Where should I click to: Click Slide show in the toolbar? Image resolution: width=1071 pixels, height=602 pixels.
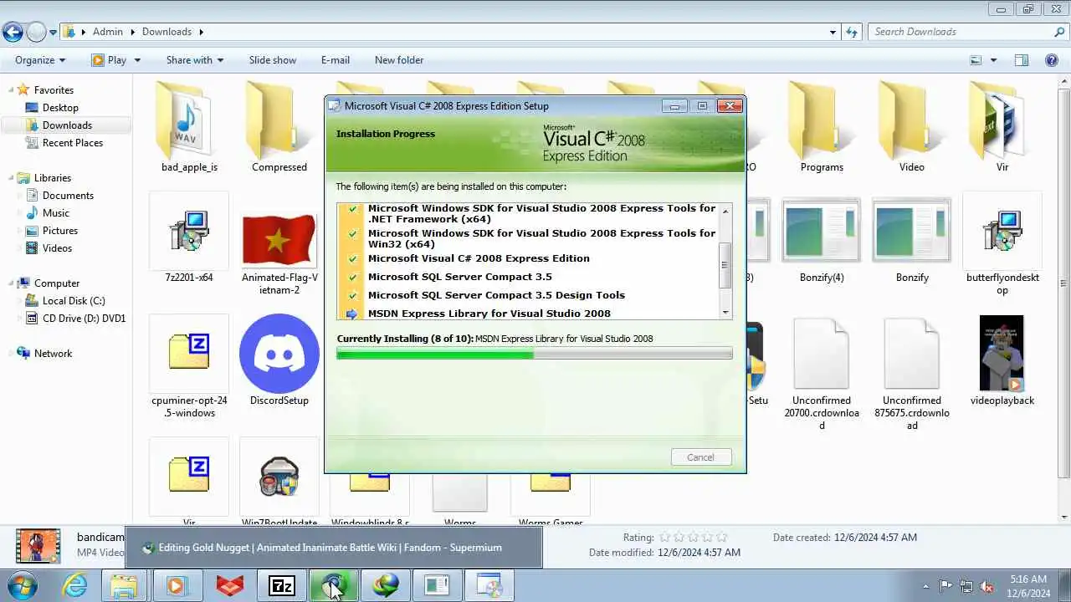click(x=273, y=60)
